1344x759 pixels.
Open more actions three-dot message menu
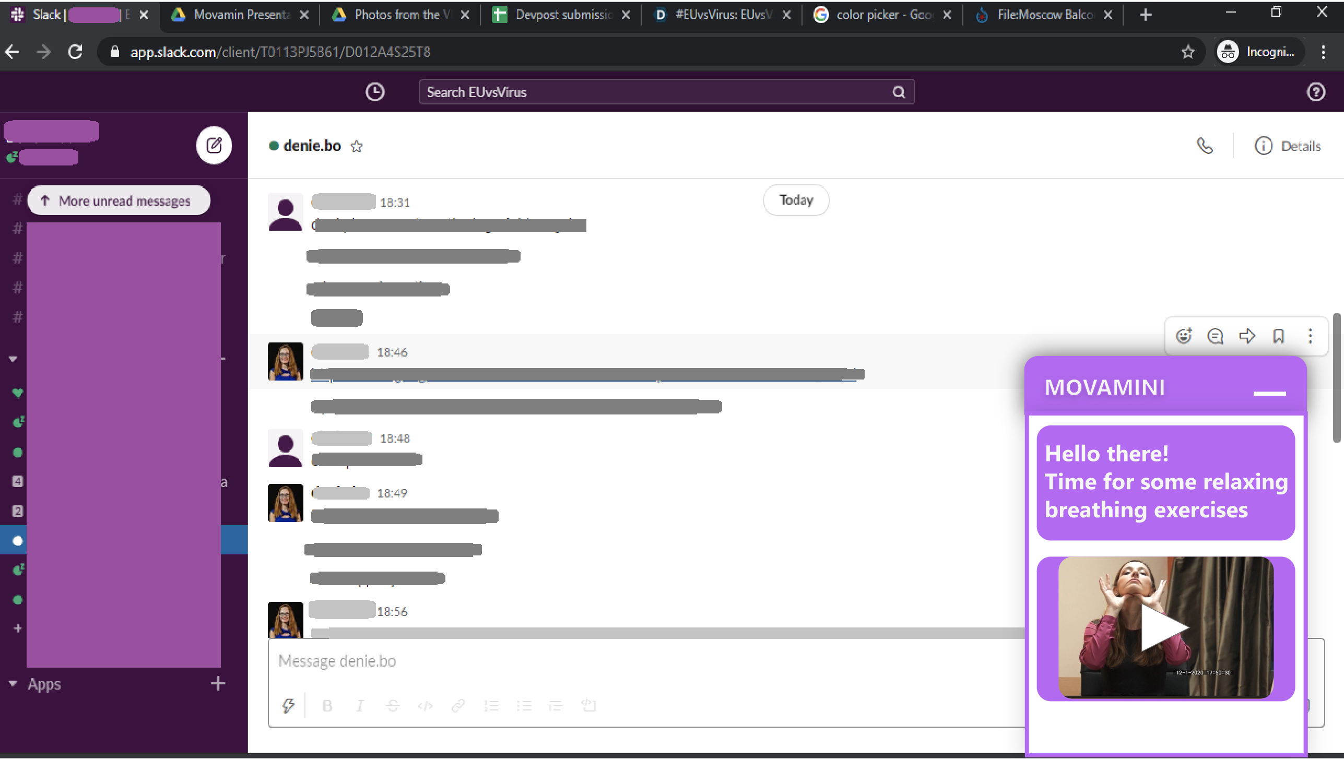[1310, 336]
